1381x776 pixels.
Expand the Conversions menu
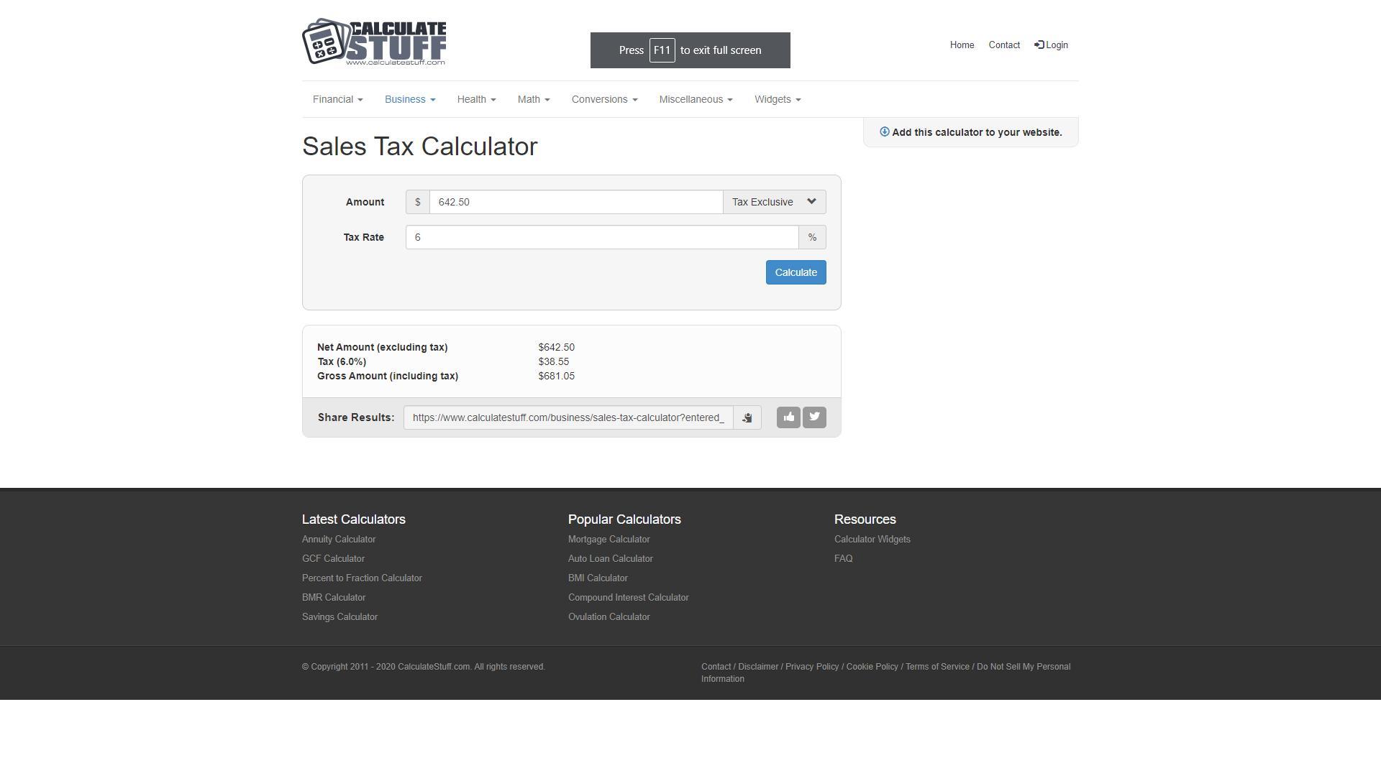click(x=604, y=99)
